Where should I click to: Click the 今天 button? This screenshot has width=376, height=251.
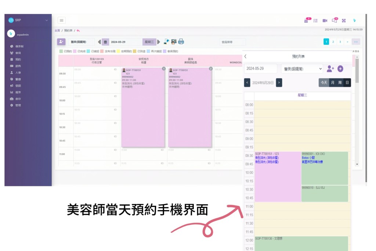323,83
